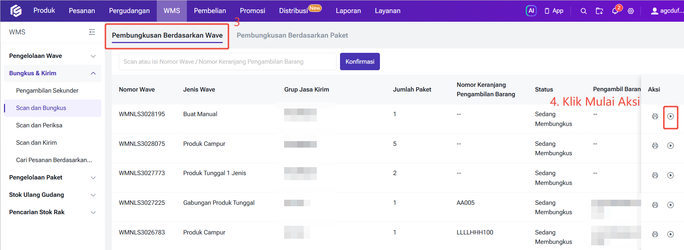
Task: Open the Layanan menu
Action: 388,11
